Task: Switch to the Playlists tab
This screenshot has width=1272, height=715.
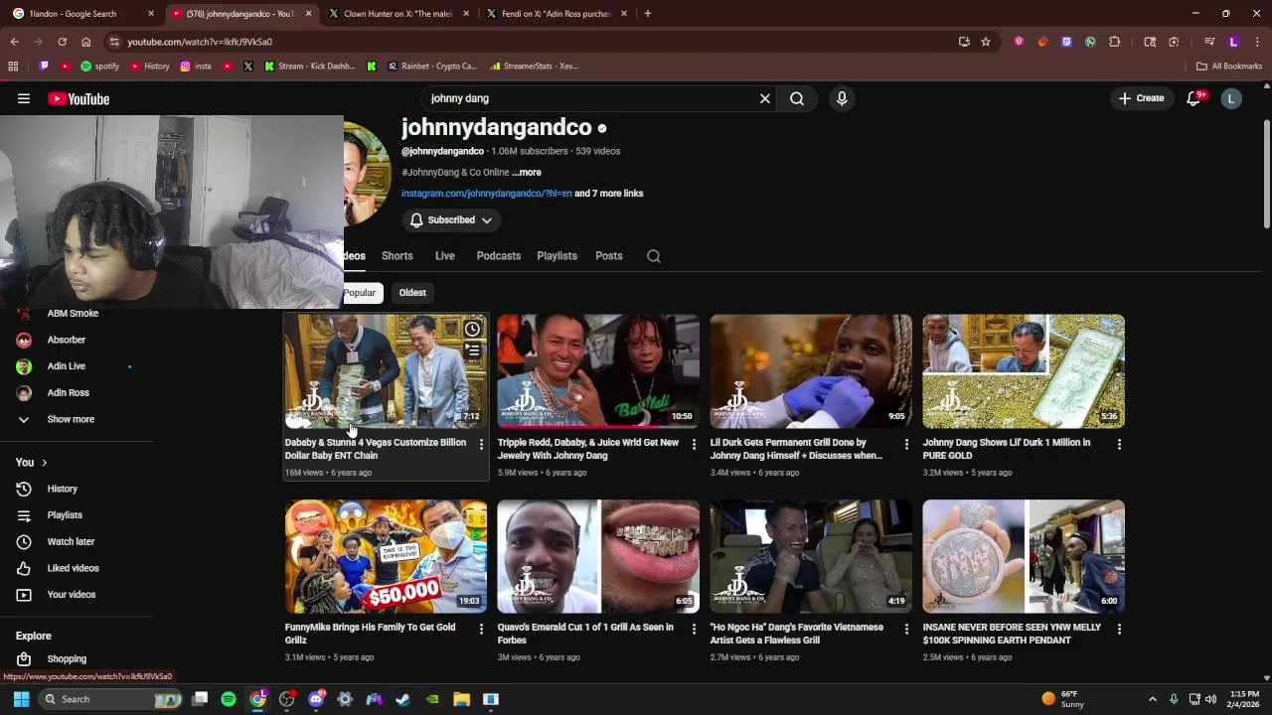Action: coord(556,255)
